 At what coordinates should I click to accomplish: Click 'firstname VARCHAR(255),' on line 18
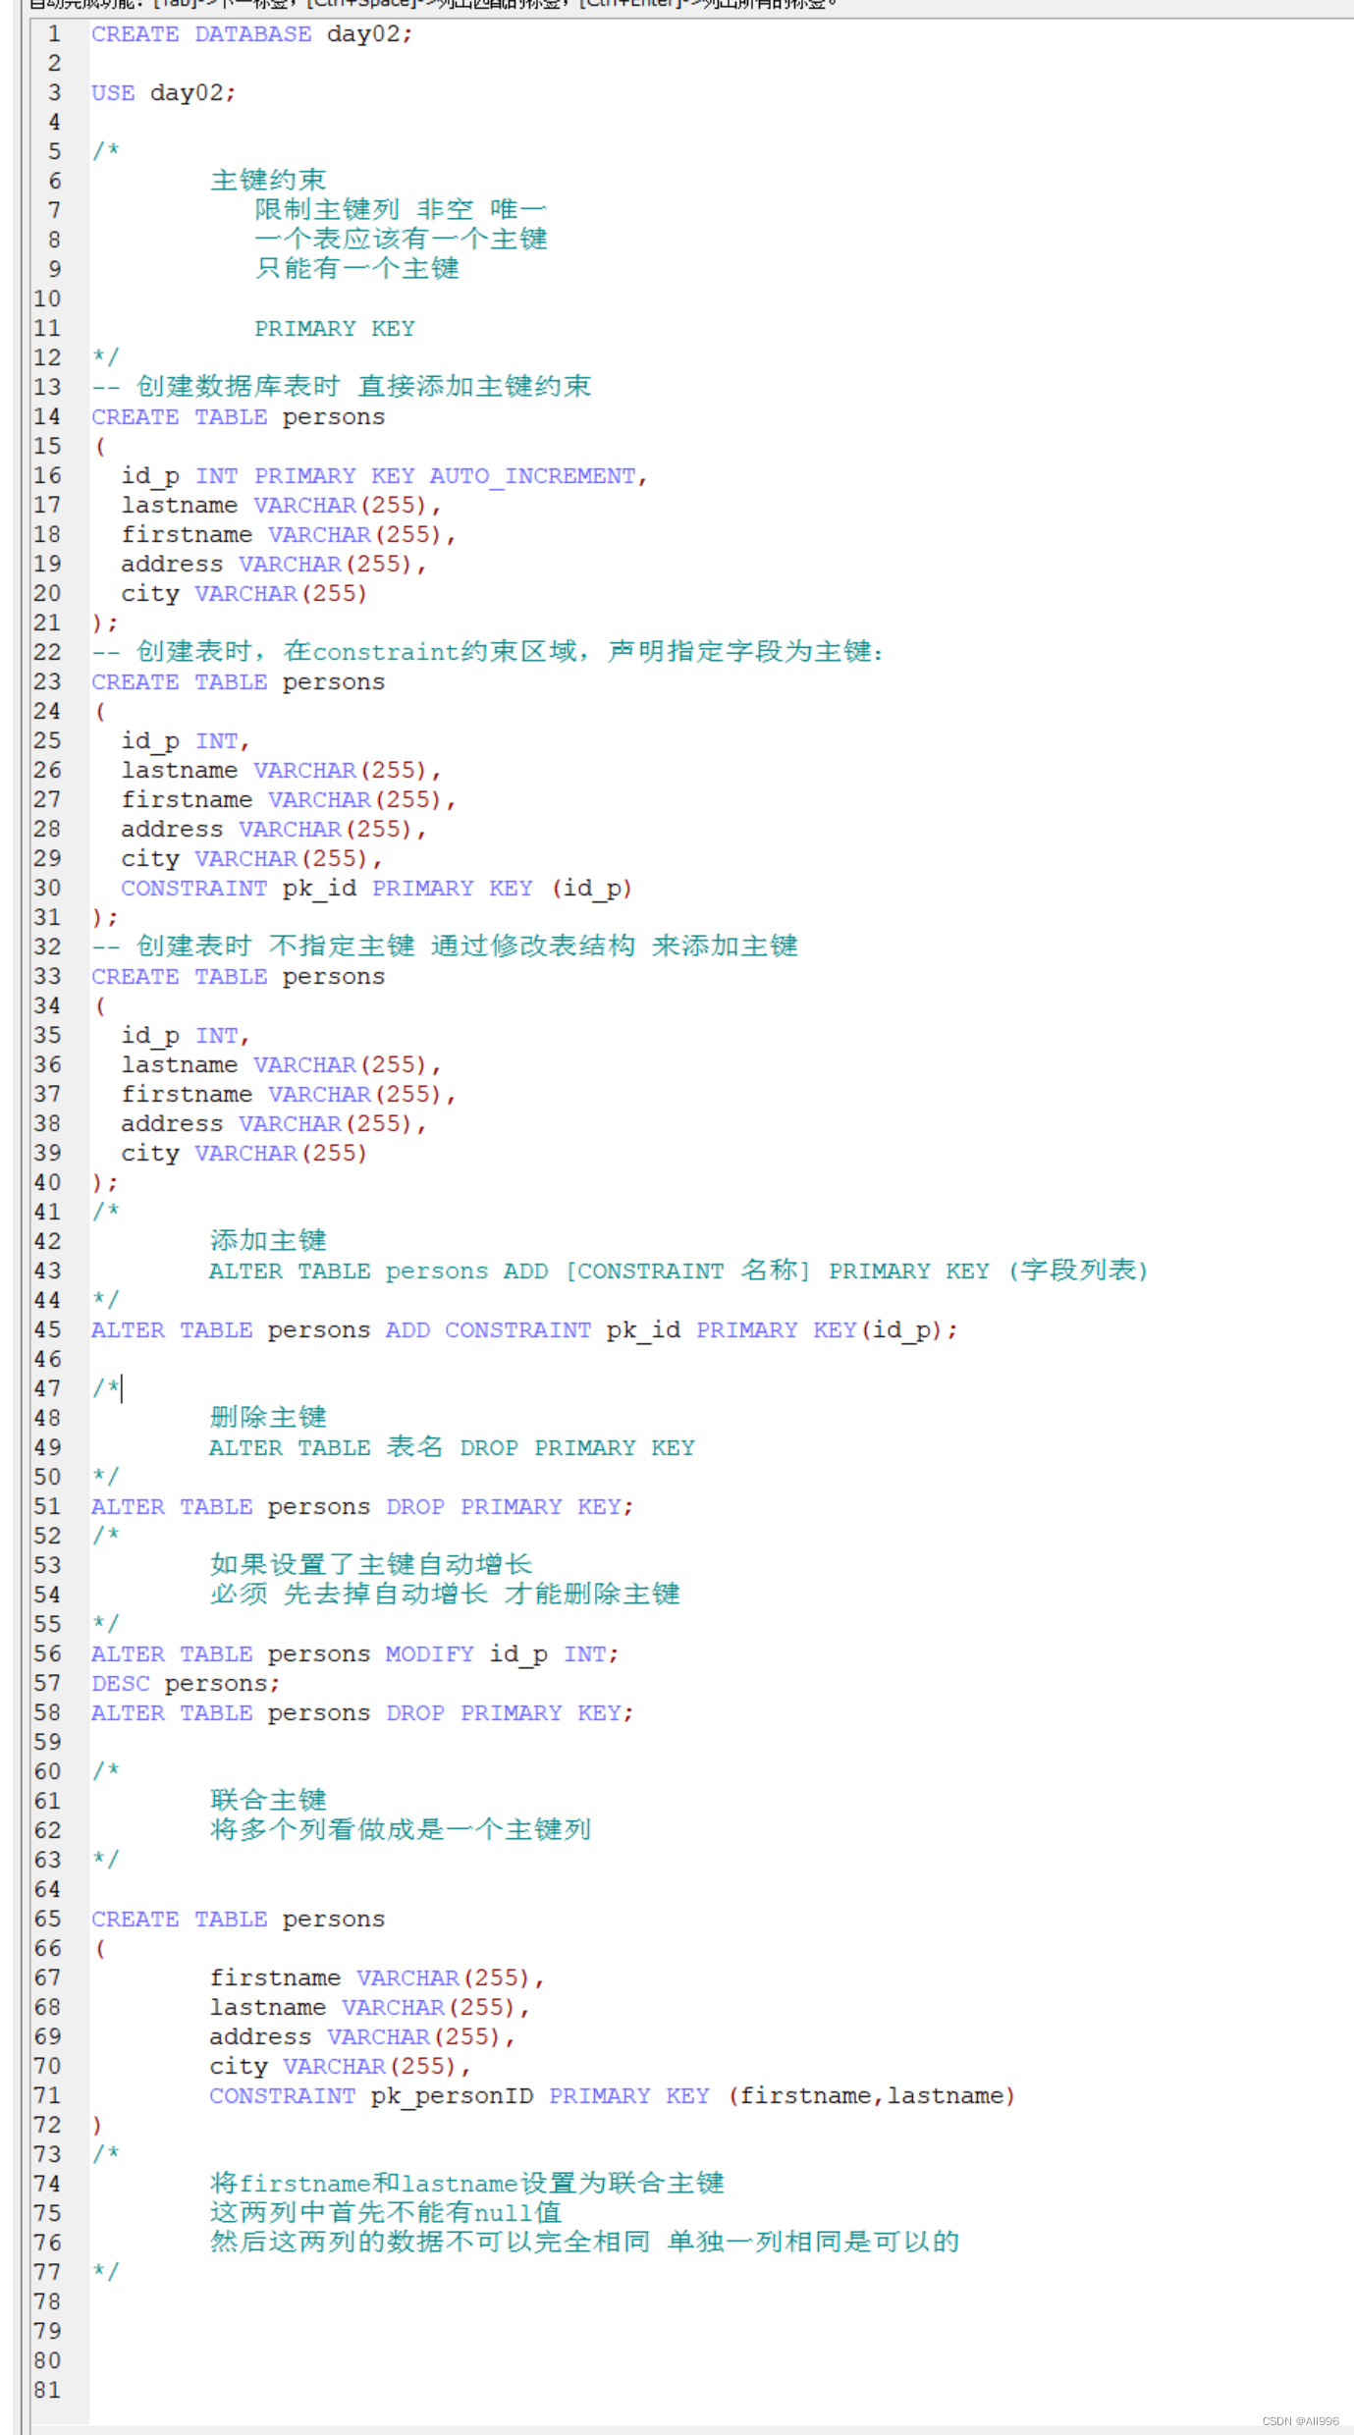289,535
